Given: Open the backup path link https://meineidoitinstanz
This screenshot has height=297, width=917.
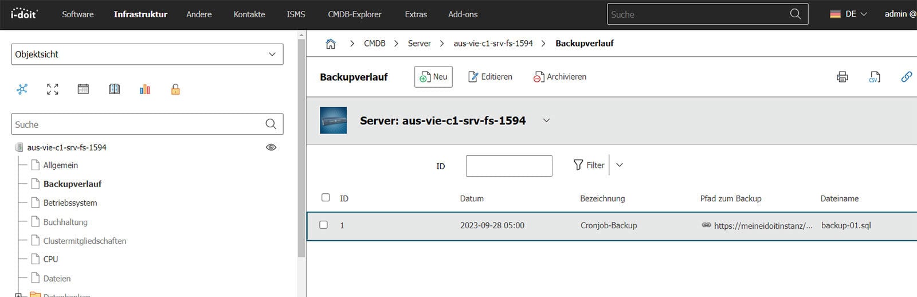Looking at the screenshot, I should [x=762, y=226].
